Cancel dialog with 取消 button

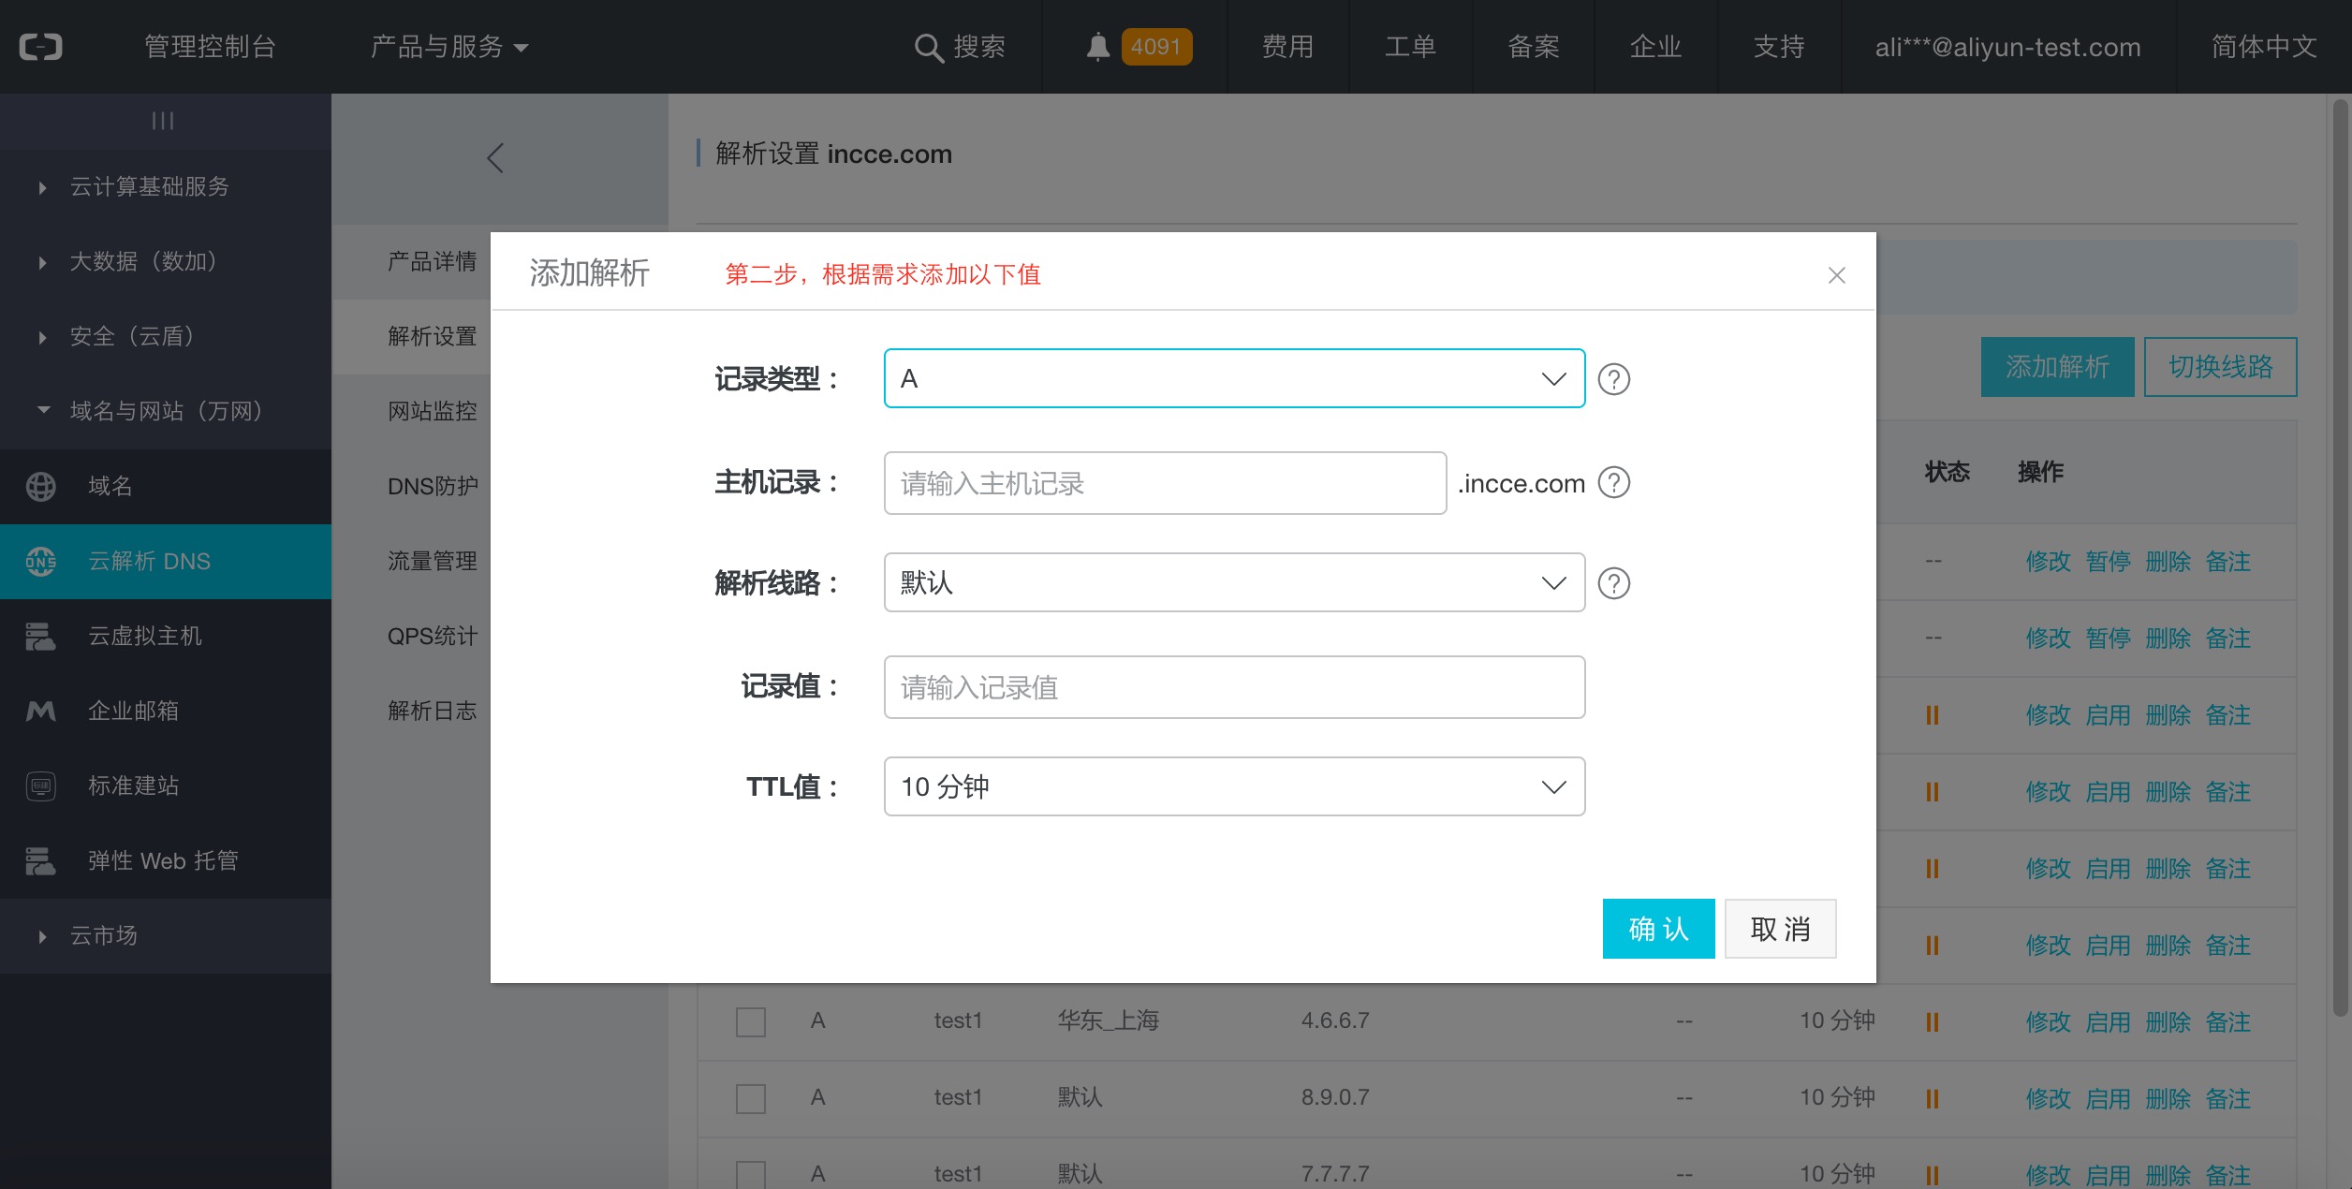1780,929
